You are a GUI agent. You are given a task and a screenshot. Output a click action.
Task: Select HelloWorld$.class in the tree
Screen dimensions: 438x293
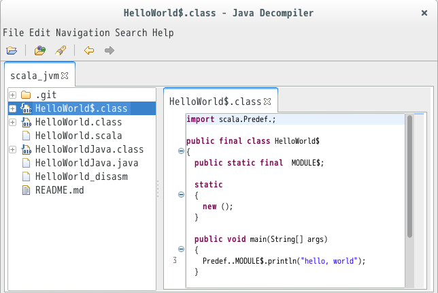click(82, 108)
